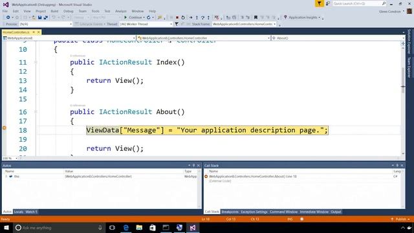Open the Debug menu
This screenshot has width=414, height=233.
[x=68, y=11]
